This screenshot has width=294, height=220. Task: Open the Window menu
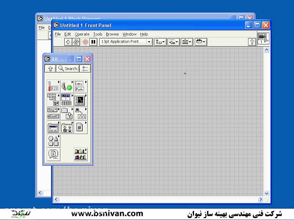click(129, 34)
